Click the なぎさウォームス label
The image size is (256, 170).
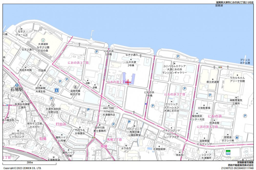pos(22,33)
